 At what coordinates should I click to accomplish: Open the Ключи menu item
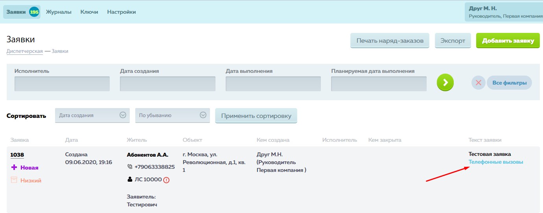click(89, 12)
